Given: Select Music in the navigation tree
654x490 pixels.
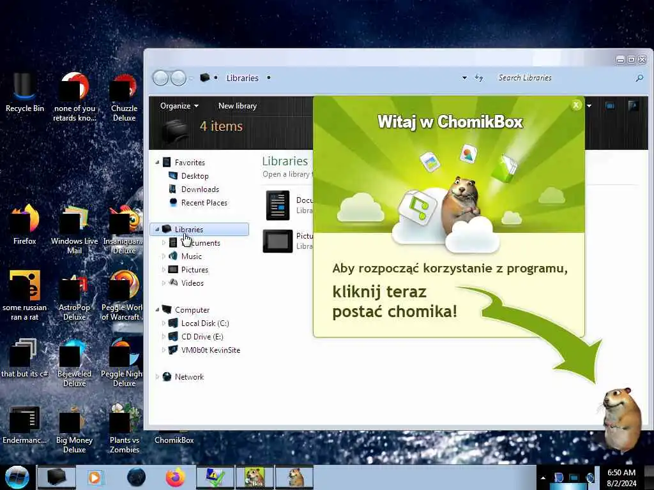Looking at the screenshot, I should (192, 256).
